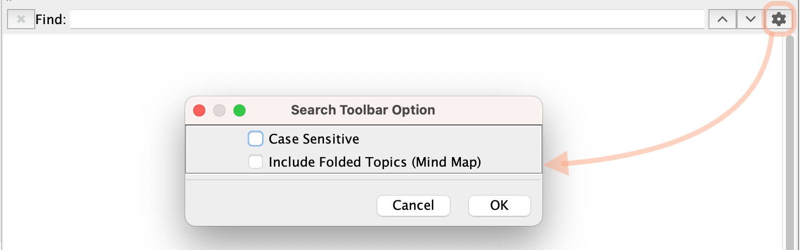Viewport: 800px width, 250px height.
Task: Maximize dialog using the green button
Action: tap(239, 110)
